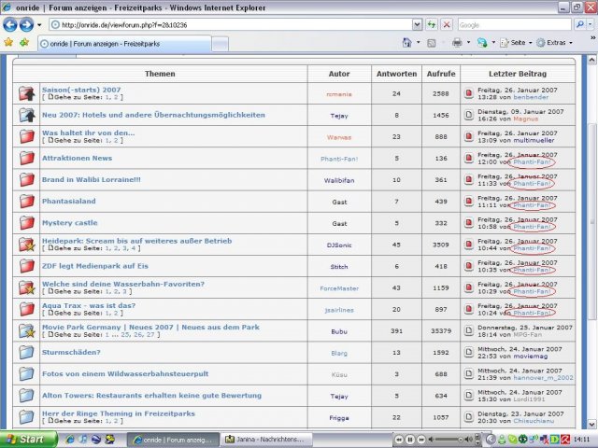Open the Favorites Center star icon
598x448 pixels.
point(8,42)
